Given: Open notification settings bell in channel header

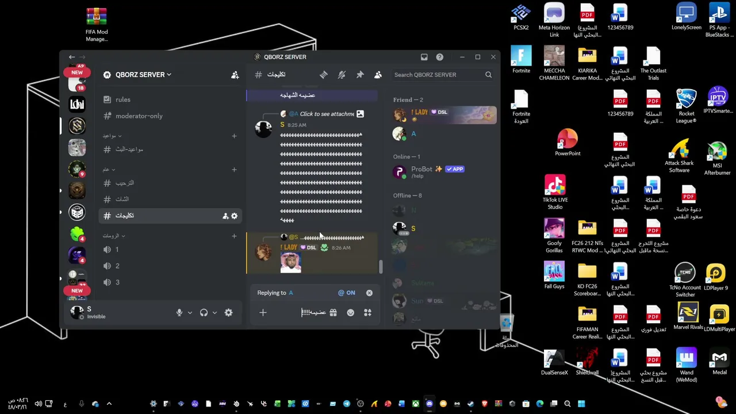Looking at the screenshot, I should tap(342, 75).
